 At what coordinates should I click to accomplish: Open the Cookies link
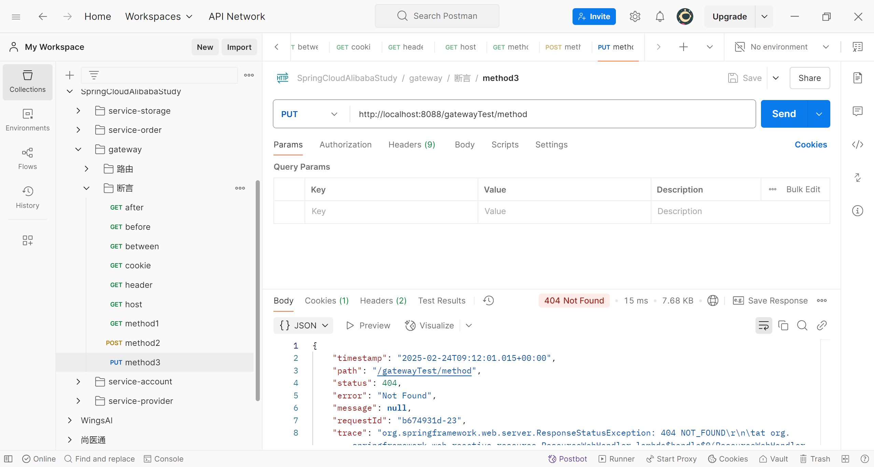point(810,144)
